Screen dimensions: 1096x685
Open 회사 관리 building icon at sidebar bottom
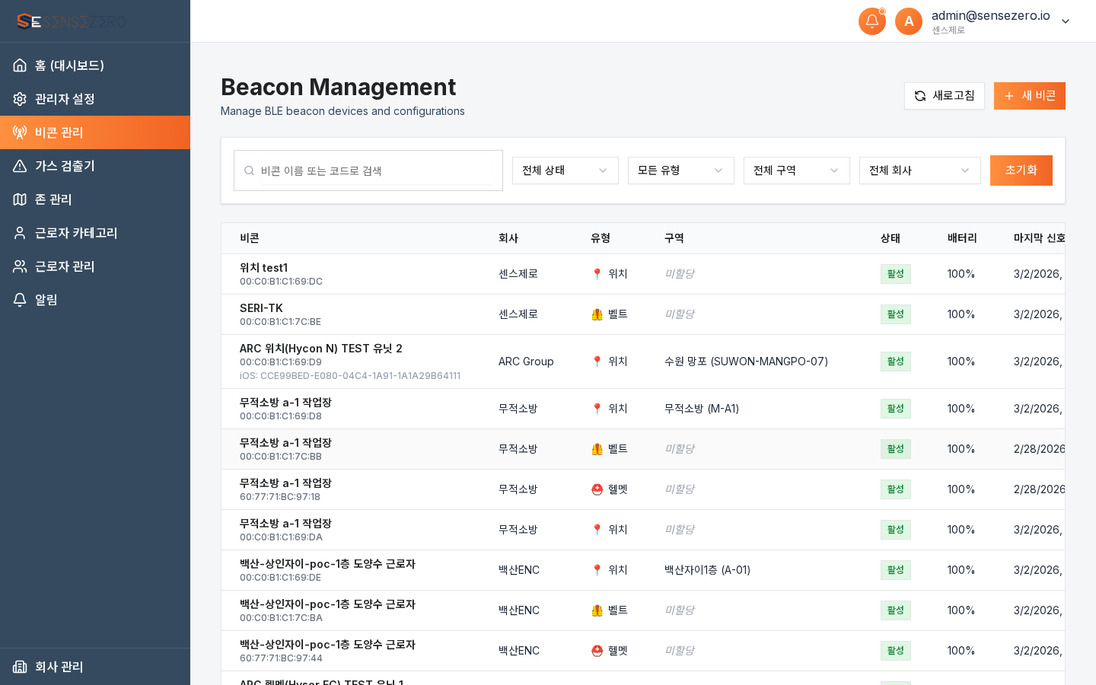tap(21, 667)
